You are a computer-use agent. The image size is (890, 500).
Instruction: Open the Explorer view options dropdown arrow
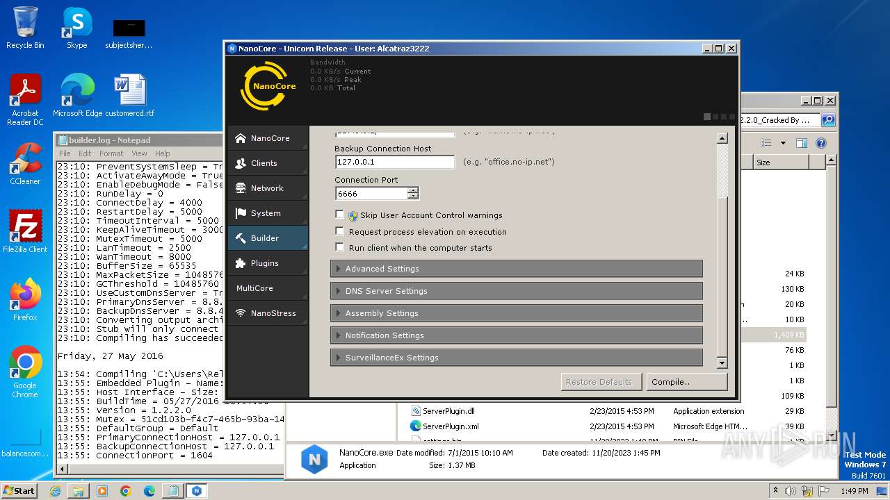pyautogui.click(x=783, y=143)
